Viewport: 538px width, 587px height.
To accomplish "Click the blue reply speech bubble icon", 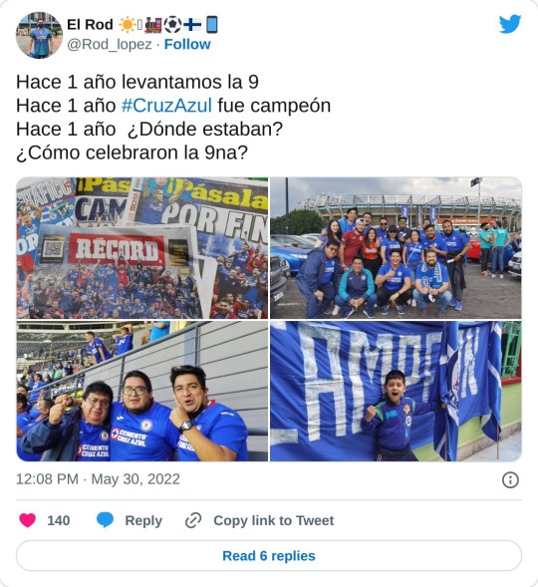I will pyautogui.click(x=105, y=520).
